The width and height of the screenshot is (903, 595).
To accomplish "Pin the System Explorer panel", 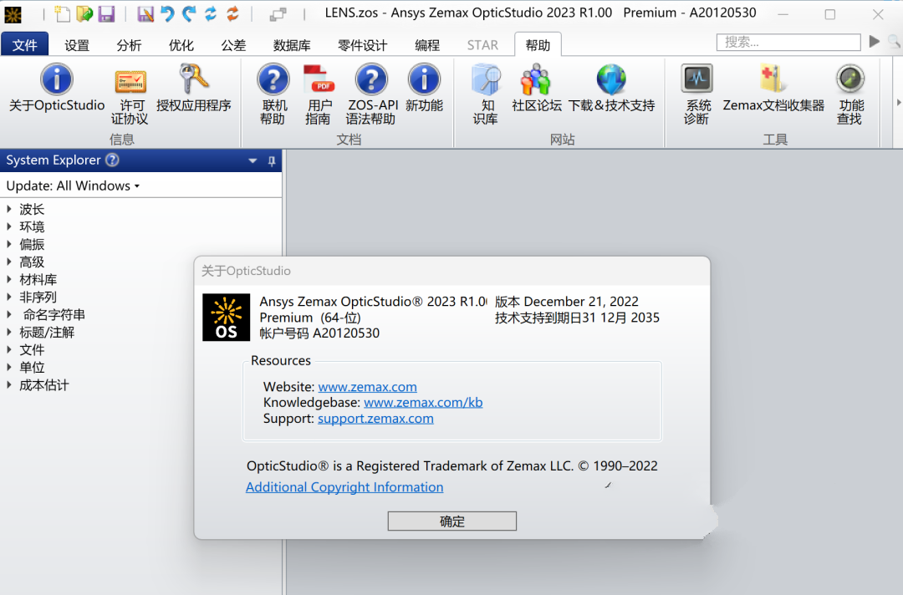I will pos(272,161).
